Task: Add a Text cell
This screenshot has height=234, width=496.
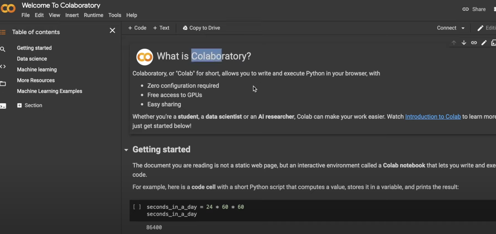Action: tap(161, 28)
